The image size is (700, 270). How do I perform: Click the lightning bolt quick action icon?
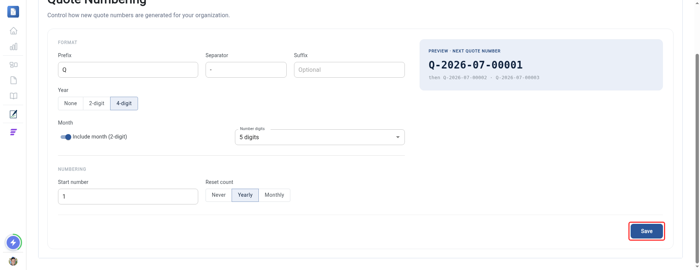click(13, 242)
